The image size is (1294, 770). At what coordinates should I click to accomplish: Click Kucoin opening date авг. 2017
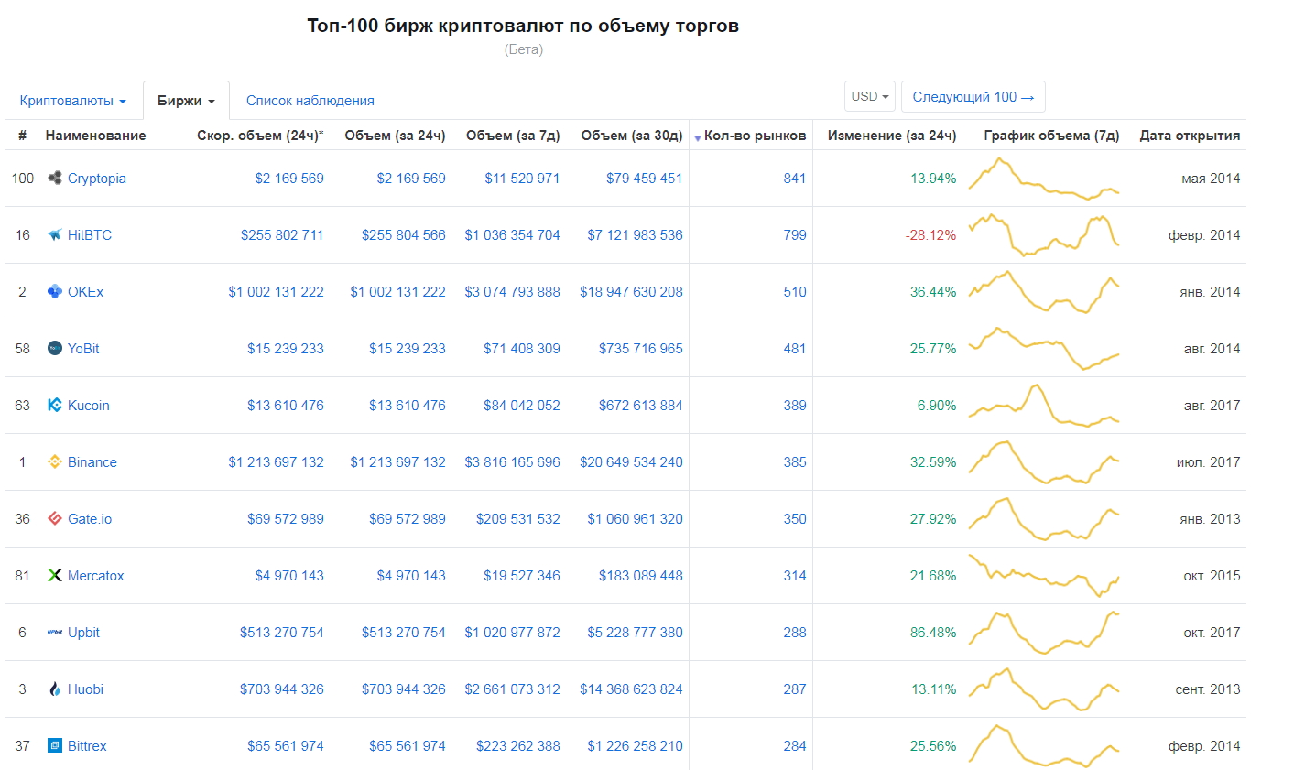click(x=1212, y=406)
